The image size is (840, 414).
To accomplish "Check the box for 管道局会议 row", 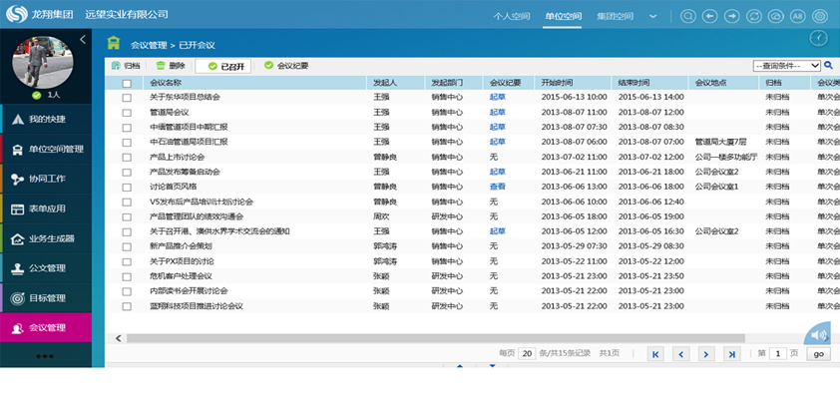I will 127,113.
